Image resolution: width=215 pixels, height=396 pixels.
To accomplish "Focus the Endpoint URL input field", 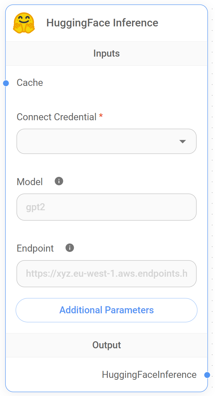I will 106,274.
